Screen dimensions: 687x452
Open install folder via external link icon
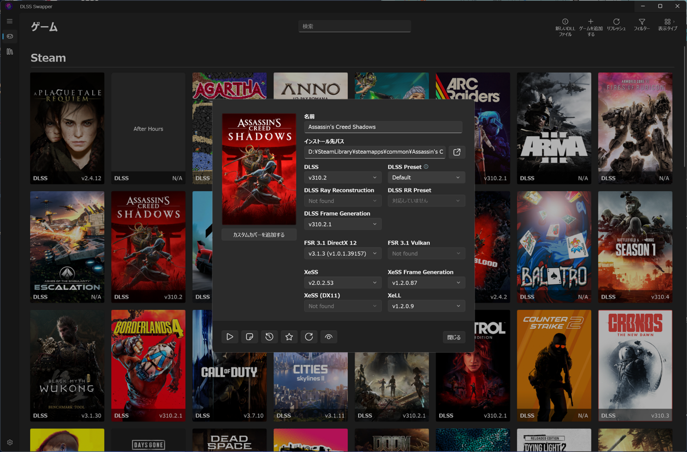(x=457, y=152)
